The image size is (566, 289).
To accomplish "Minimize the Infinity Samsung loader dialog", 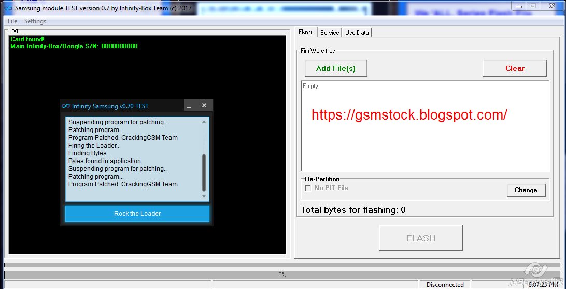I will tap(189, 106).
